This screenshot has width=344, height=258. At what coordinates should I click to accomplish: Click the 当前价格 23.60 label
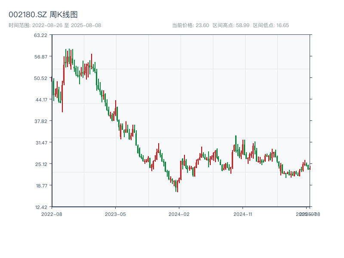click(x=190, y=25)
